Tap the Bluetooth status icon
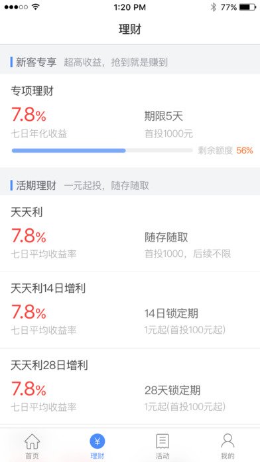Screen dimensions: 260x462 click(x=213, y=7)
